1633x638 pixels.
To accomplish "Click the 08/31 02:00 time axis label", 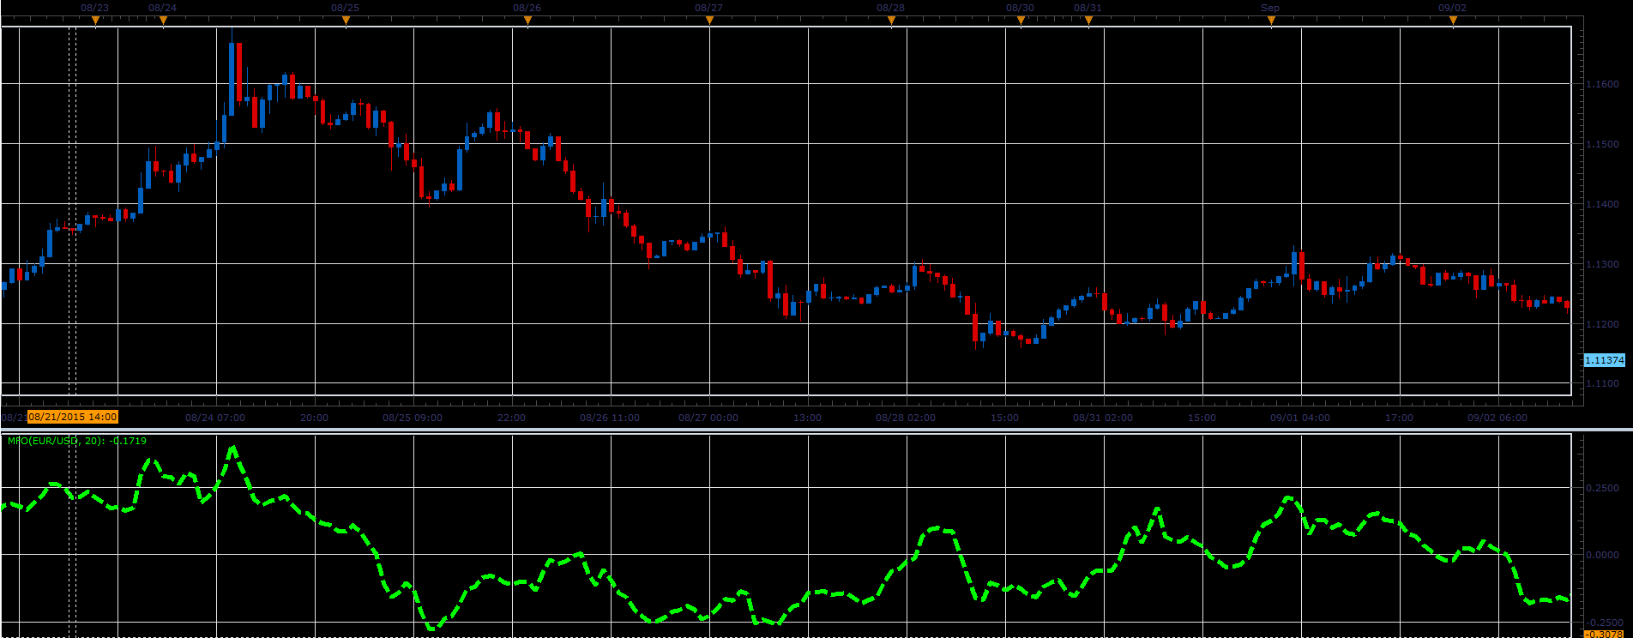I will pos(1103,418).
